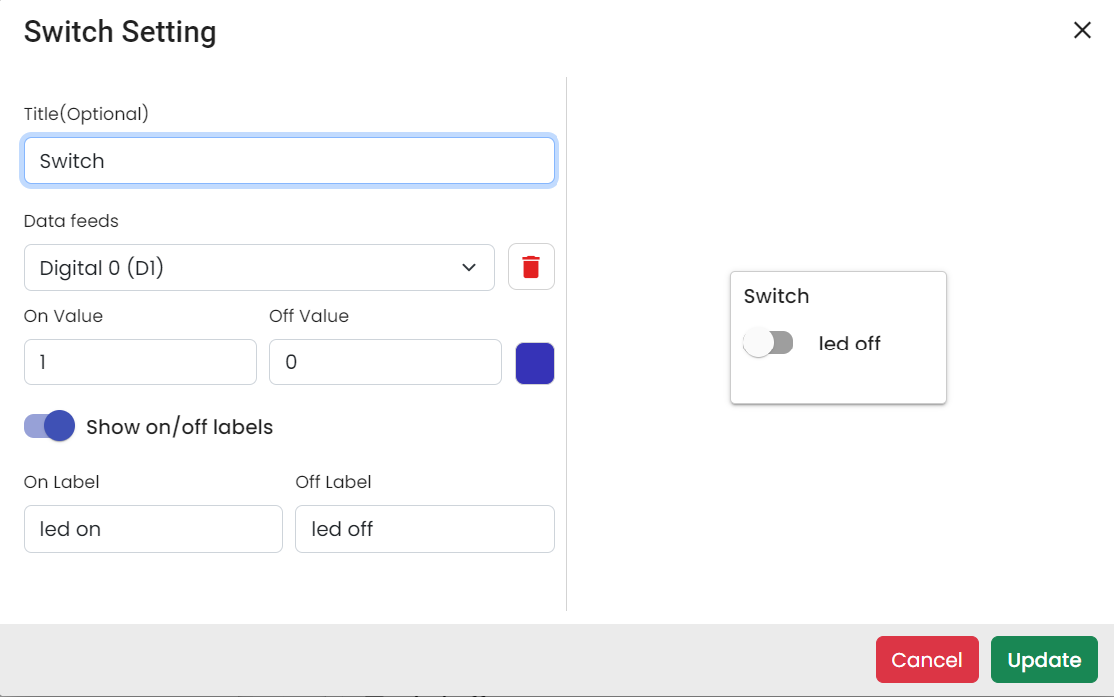This screenshot has width=1114, height=697.
Task: Close the Switch Setting dialog
Action: tap(1082, 30)
